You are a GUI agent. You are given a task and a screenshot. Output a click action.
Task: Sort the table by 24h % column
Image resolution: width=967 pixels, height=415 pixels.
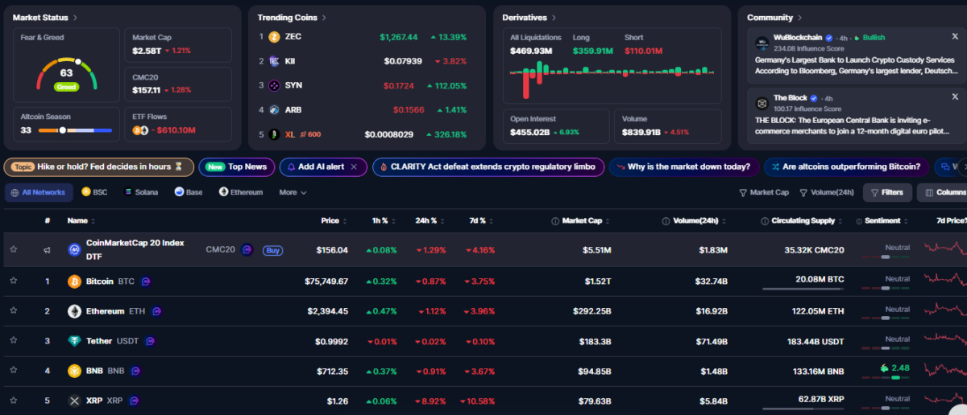coord(429,220)
